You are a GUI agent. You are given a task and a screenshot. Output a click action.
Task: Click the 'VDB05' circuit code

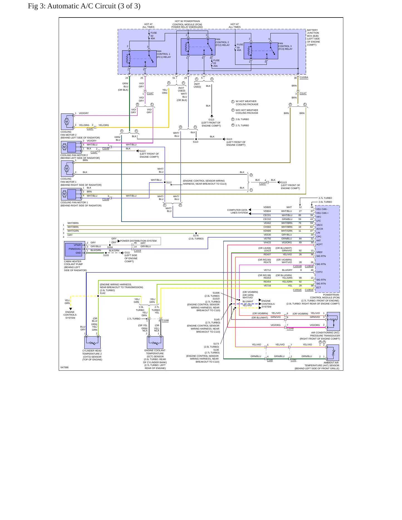coord(267,207)
